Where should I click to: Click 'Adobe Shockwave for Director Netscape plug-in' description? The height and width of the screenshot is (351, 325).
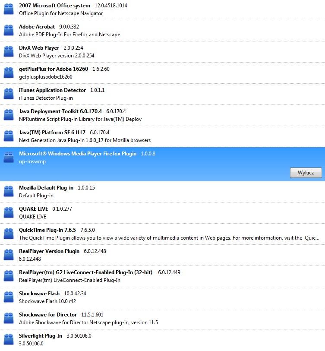click(88, 323)
